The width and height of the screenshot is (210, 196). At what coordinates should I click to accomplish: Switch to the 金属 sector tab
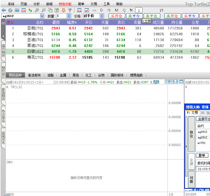coord(63,75)
